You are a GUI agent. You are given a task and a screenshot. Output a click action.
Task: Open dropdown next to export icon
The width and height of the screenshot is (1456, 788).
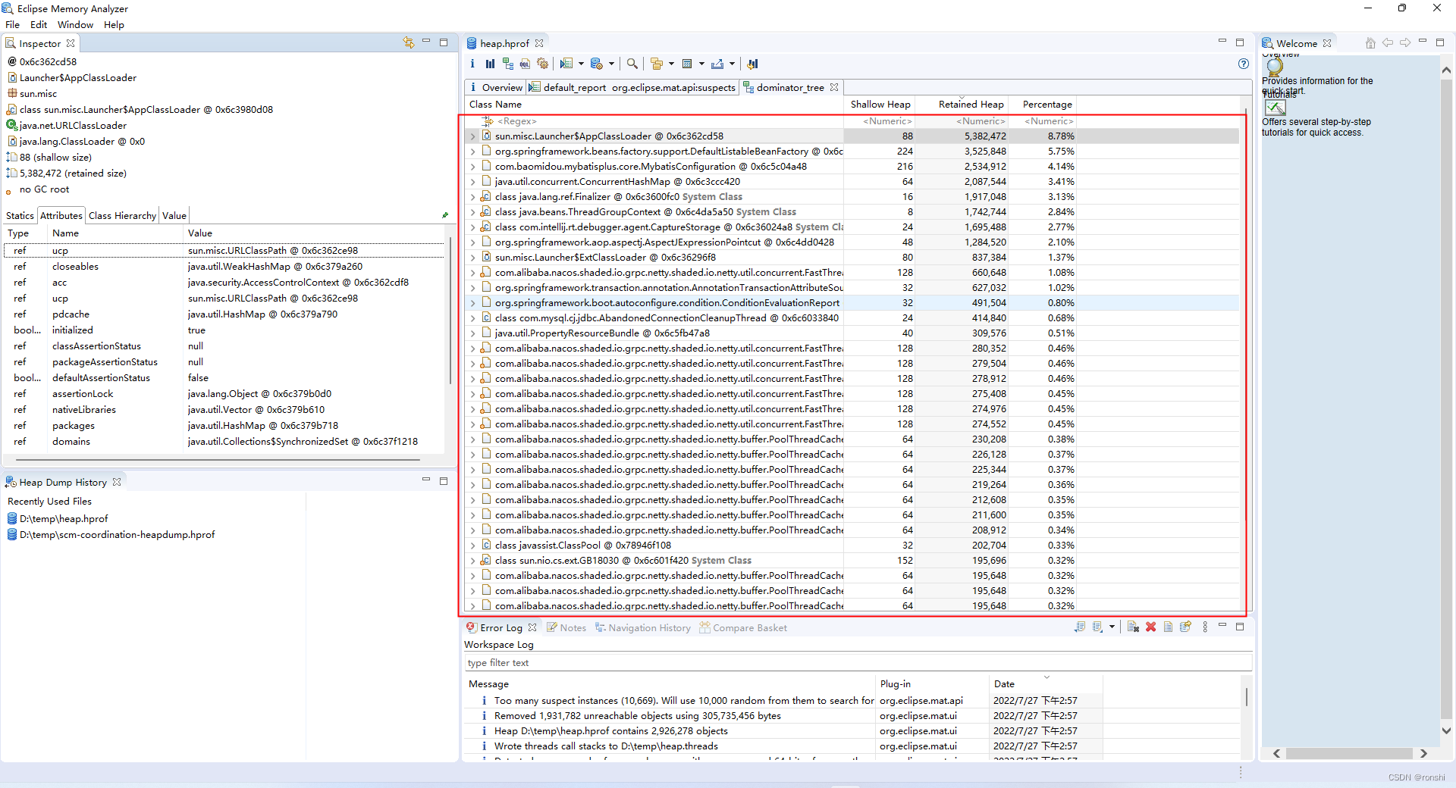pos(732,64)
